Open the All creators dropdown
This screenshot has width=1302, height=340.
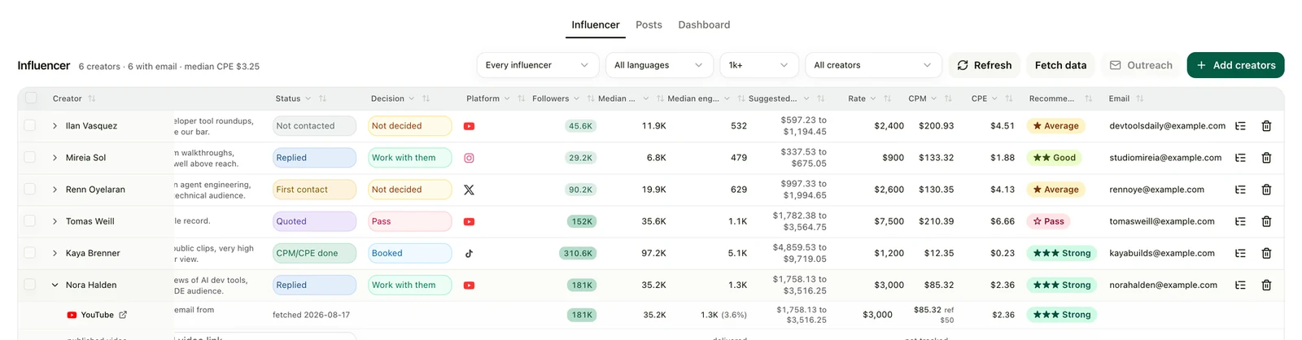(873, 65)
